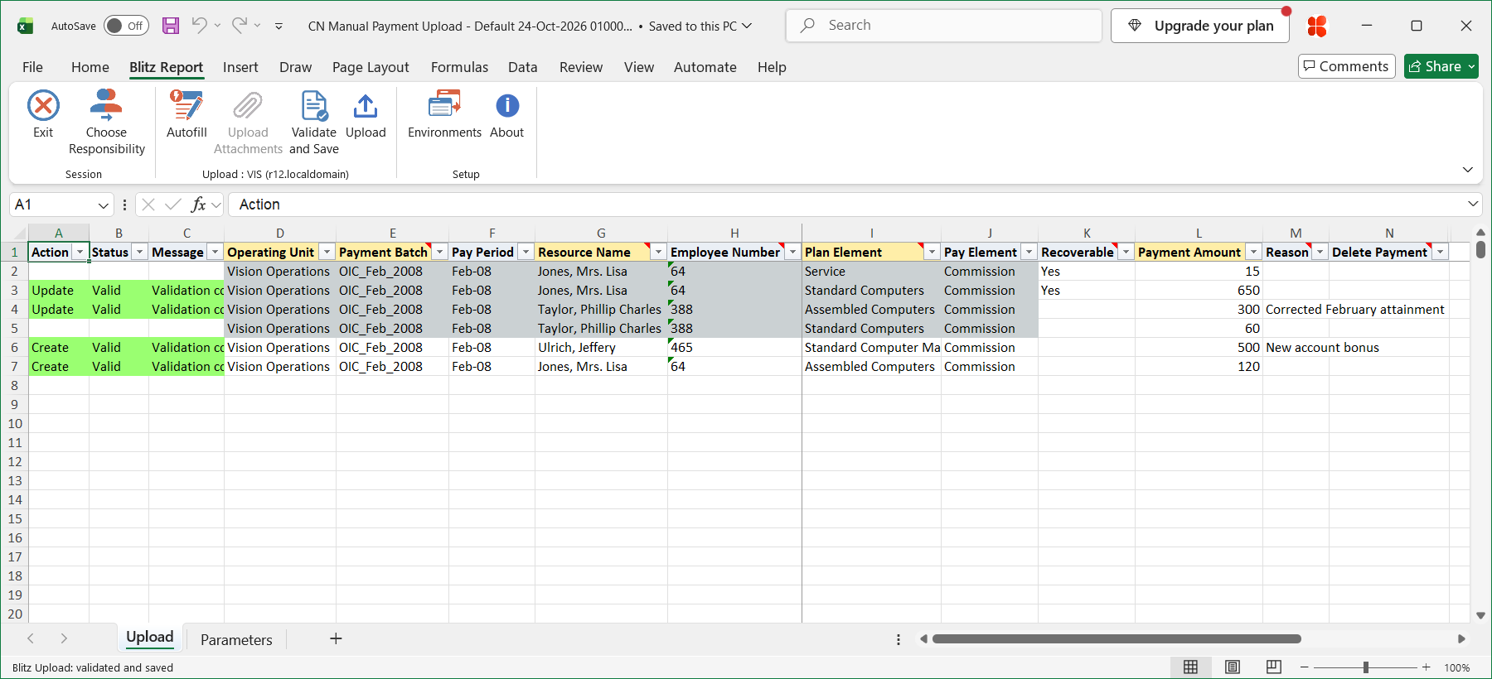Save the workbook with the floppy icon

click(x=171, y=26)
